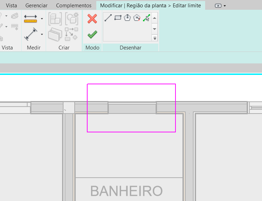Select the Rectangle draw tool

click(118, 18)
